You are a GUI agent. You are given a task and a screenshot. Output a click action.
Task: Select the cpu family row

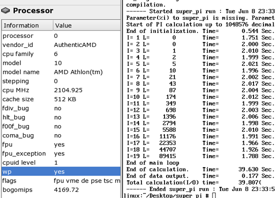61,54
